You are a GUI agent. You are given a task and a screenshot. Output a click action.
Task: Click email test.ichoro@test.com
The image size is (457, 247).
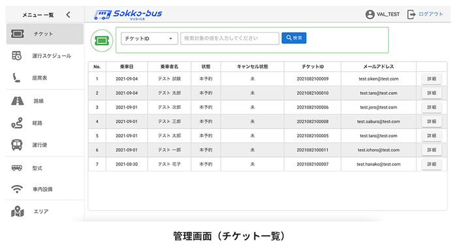[x=379, y=150]
